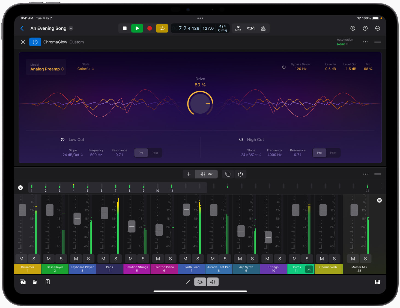400x308 pixels.
Task: Click the red Record button
Action: pos(150,28)
